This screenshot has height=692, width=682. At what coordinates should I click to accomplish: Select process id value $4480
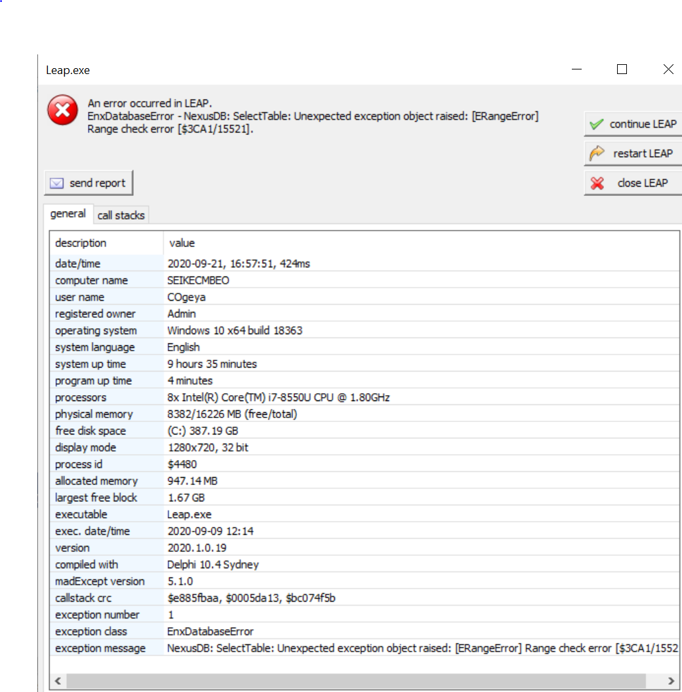click(x=182, y=464)
